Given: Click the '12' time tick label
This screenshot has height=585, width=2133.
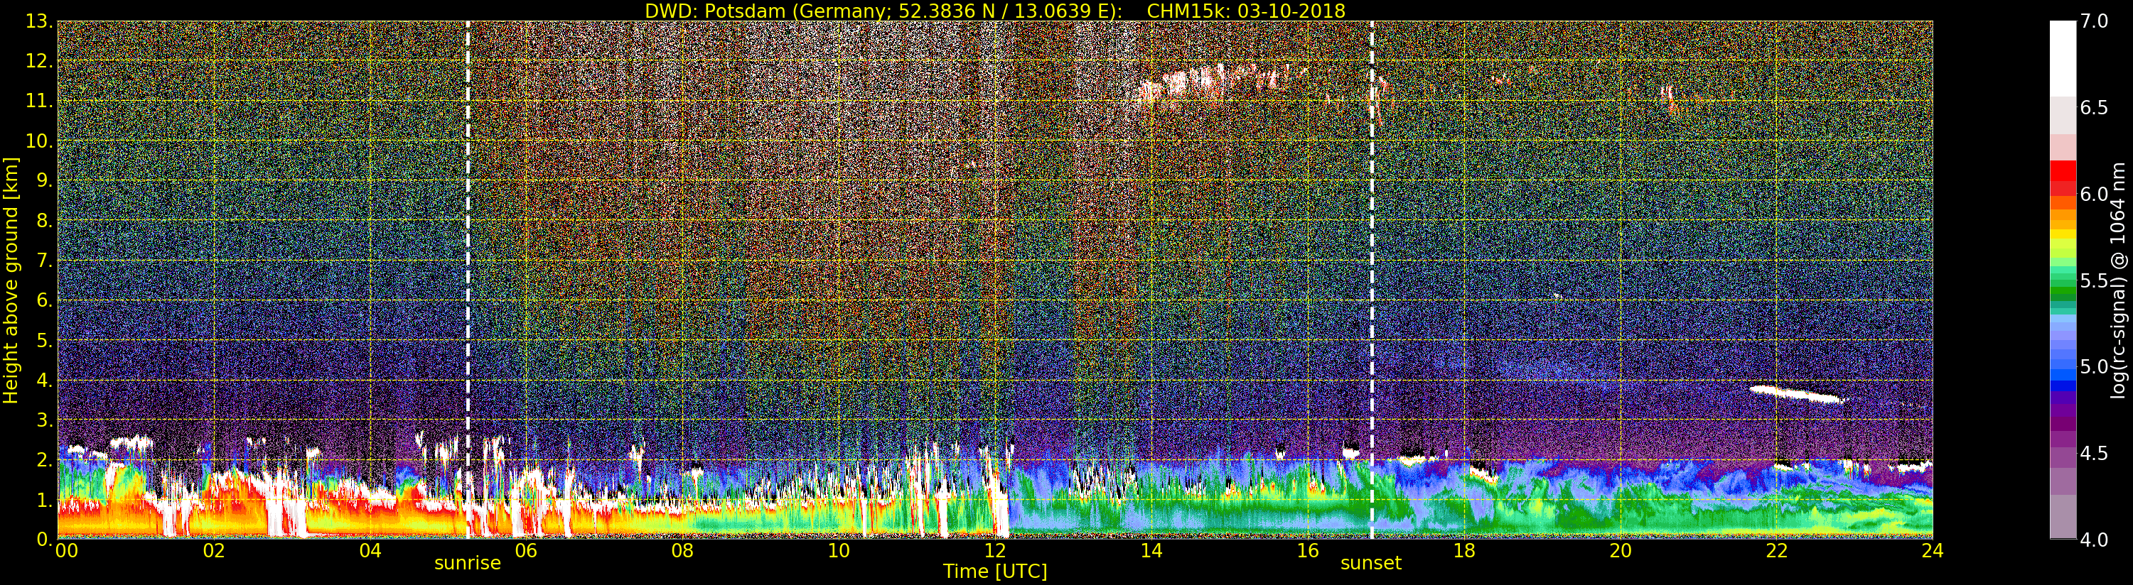Looking at the screenshot, I should pyautogui.click(x=995, y=550).
